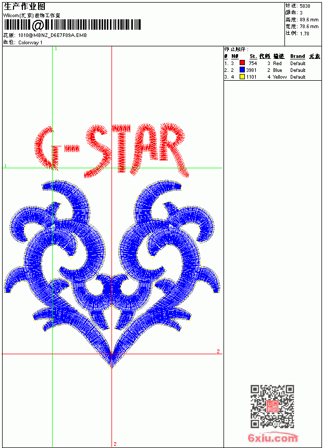This screenshot has height=448, width=323.
Task: Click the stitch count value 5838
Action: 305,6
